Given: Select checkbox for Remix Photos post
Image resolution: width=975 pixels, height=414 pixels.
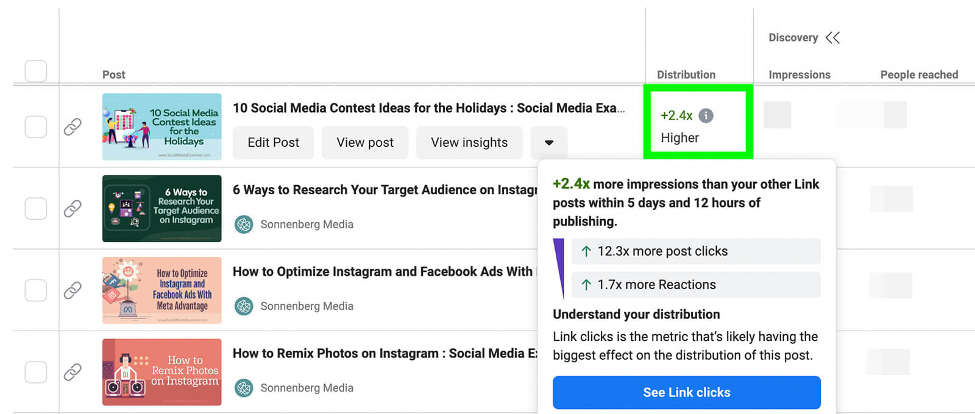Looking at the screenshot, I should point(36,371).
